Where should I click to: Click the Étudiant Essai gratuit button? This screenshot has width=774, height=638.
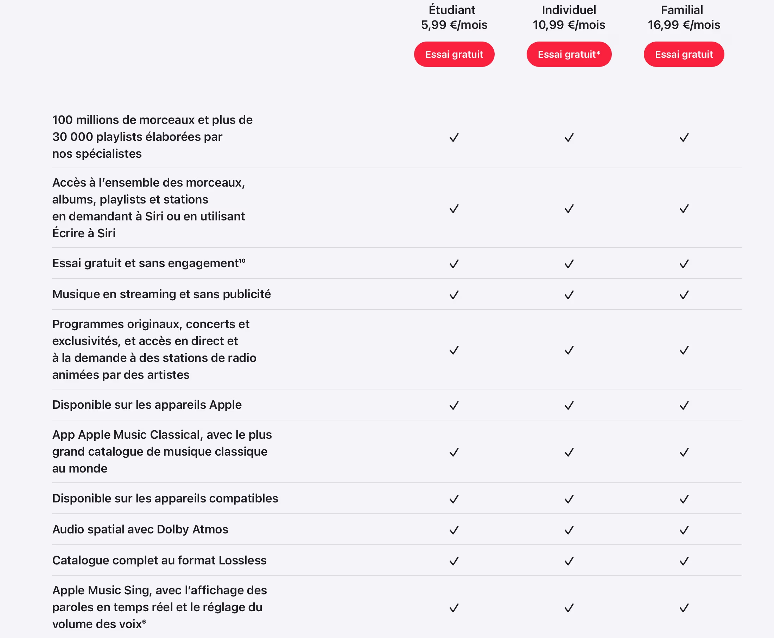point(454,54)
